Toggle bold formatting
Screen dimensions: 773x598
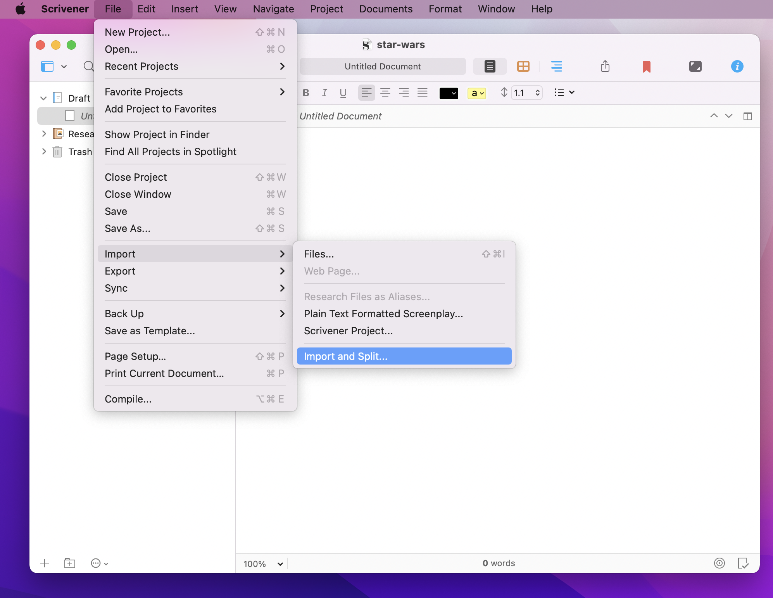pos(306,93)
